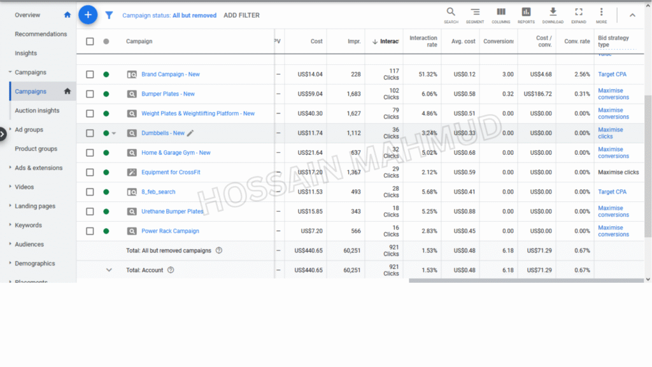Open Auction insights

(37, 110)
